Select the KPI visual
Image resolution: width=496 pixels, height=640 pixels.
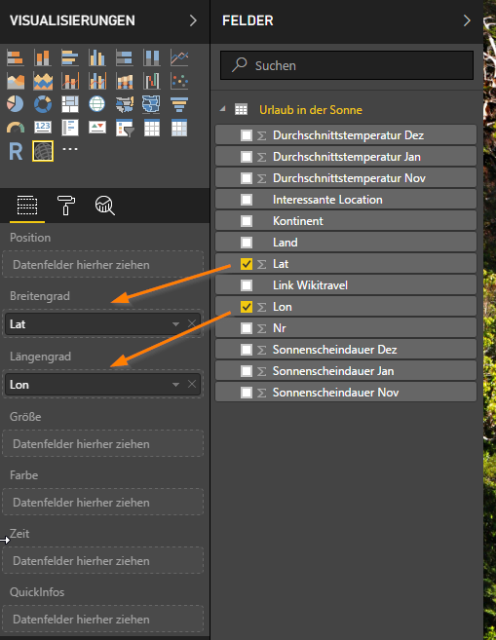[97, 128]
